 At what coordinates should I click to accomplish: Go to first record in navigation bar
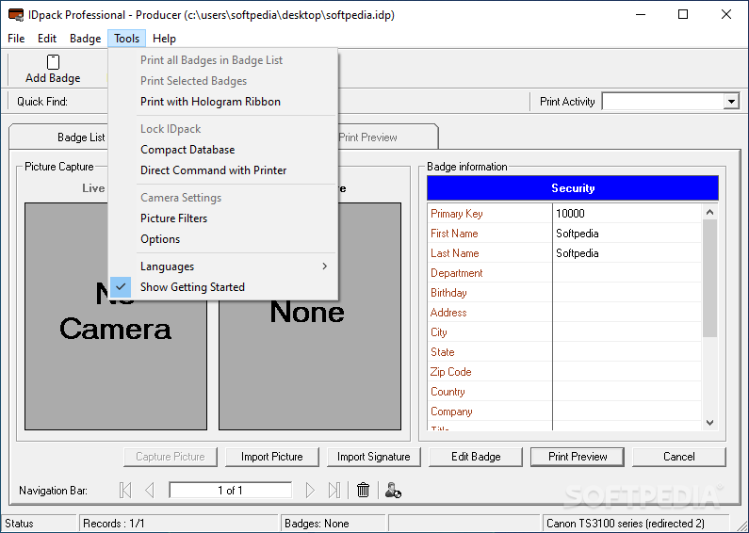125,490
